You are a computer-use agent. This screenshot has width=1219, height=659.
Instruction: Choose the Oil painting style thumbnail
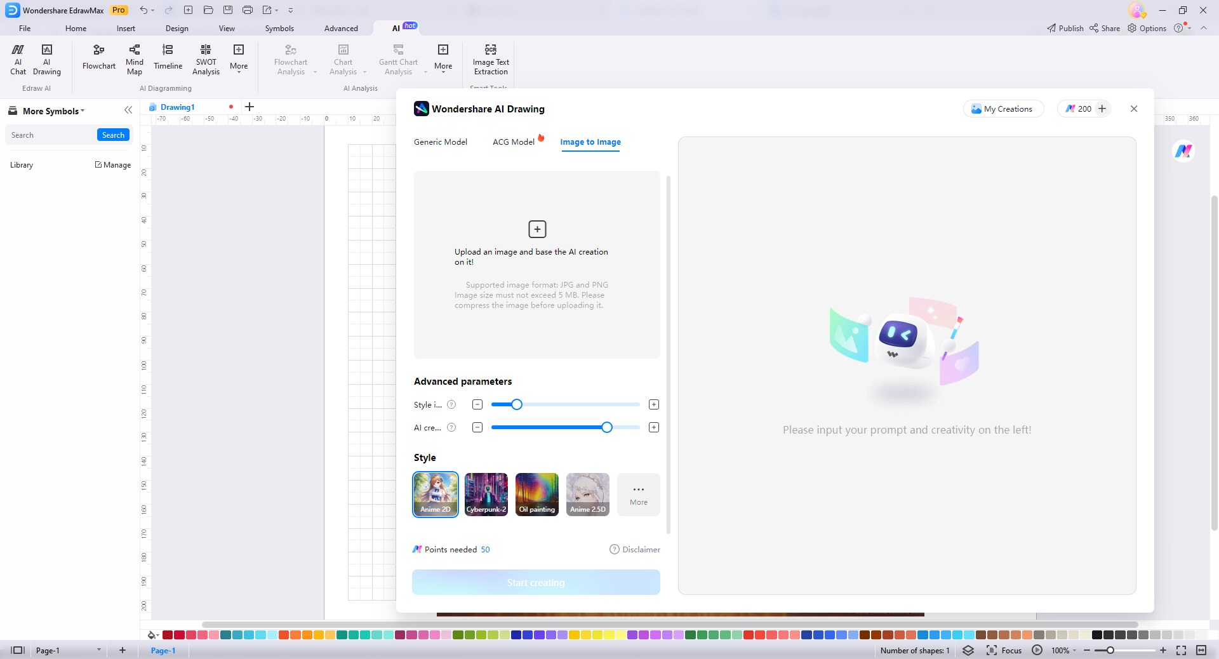pos(537,495)
